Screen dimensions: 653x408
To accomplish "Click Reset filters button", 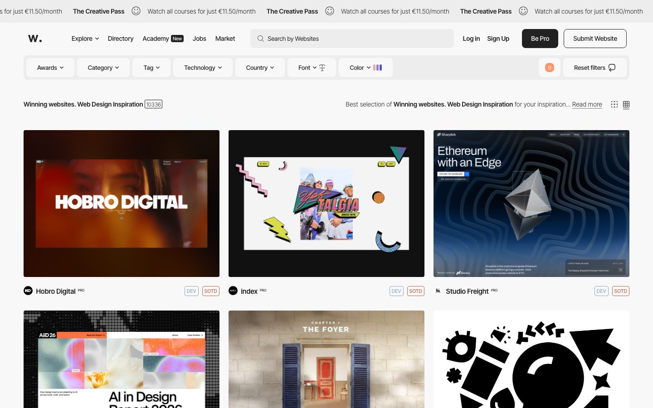I will coord(595,68).
